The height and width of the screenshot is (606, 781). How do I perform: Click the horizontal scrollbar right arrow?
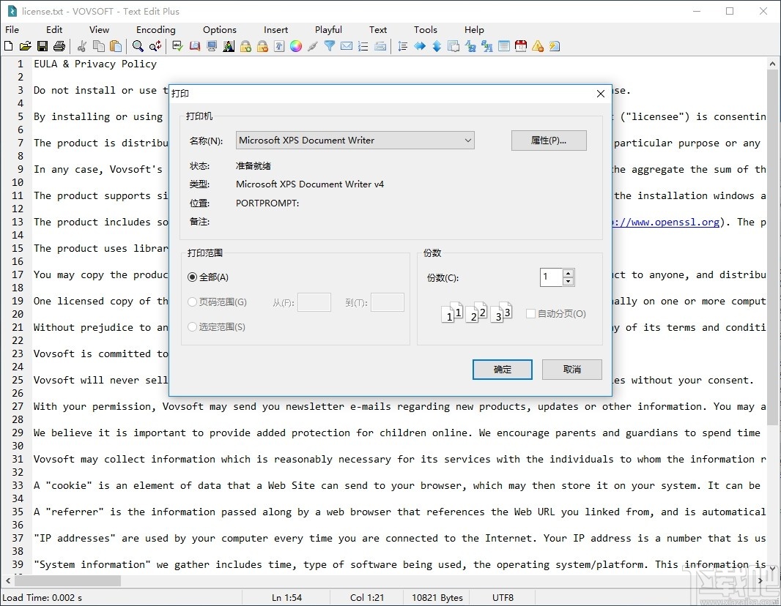pos(760,580)
